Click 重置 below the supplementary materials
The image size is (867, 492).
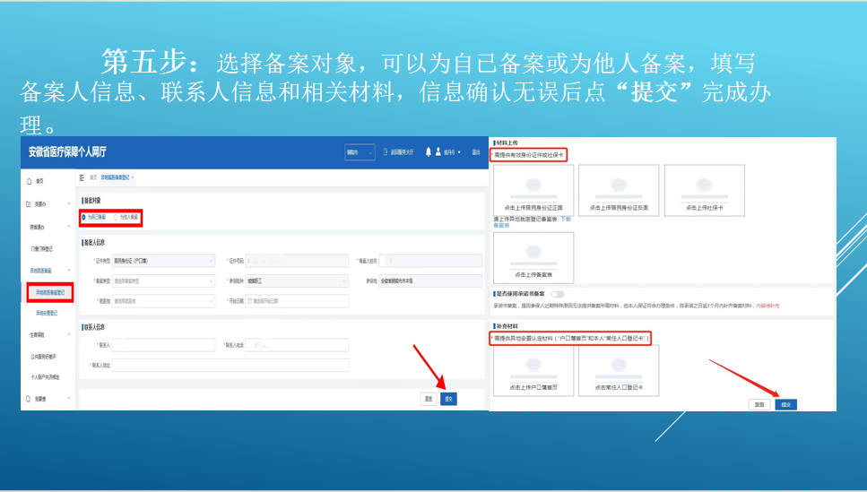click(759, 405)
